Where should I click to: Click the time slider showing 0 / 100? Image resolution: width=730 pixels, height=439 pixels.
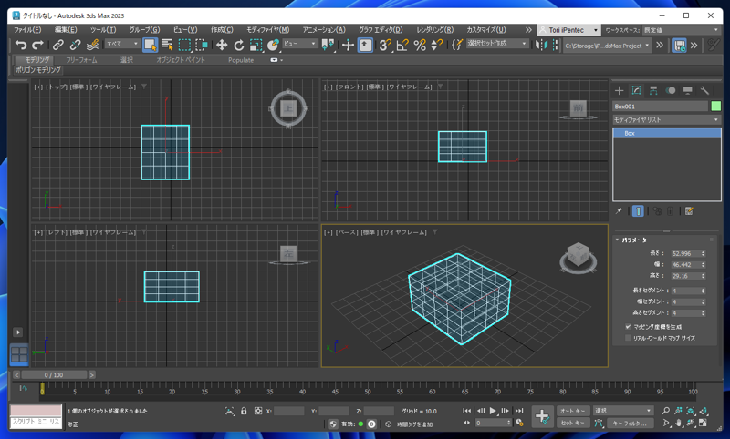(x=54, y=375)
